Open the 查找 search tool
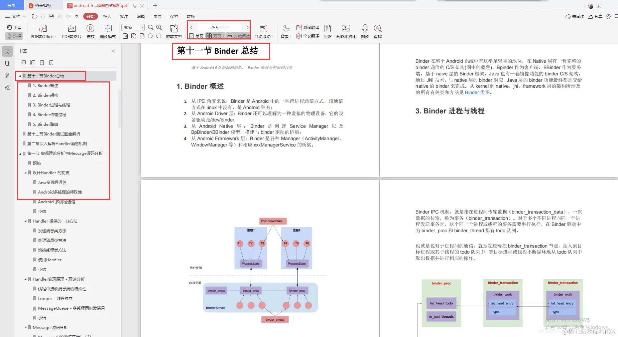The height and width of the screenshot is (337, 618). click(378, 32)
